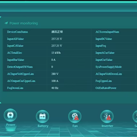The image size is (137, 137).
Task: Select the Battery label in bottom navigation
Action: coord(43,126)
